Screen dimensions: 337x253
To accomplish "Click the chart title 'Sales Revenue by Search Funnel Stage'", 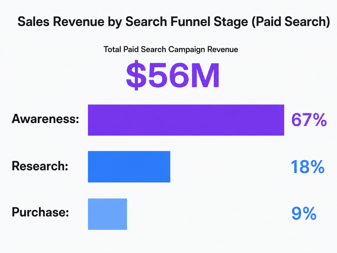I will (133, 22).
